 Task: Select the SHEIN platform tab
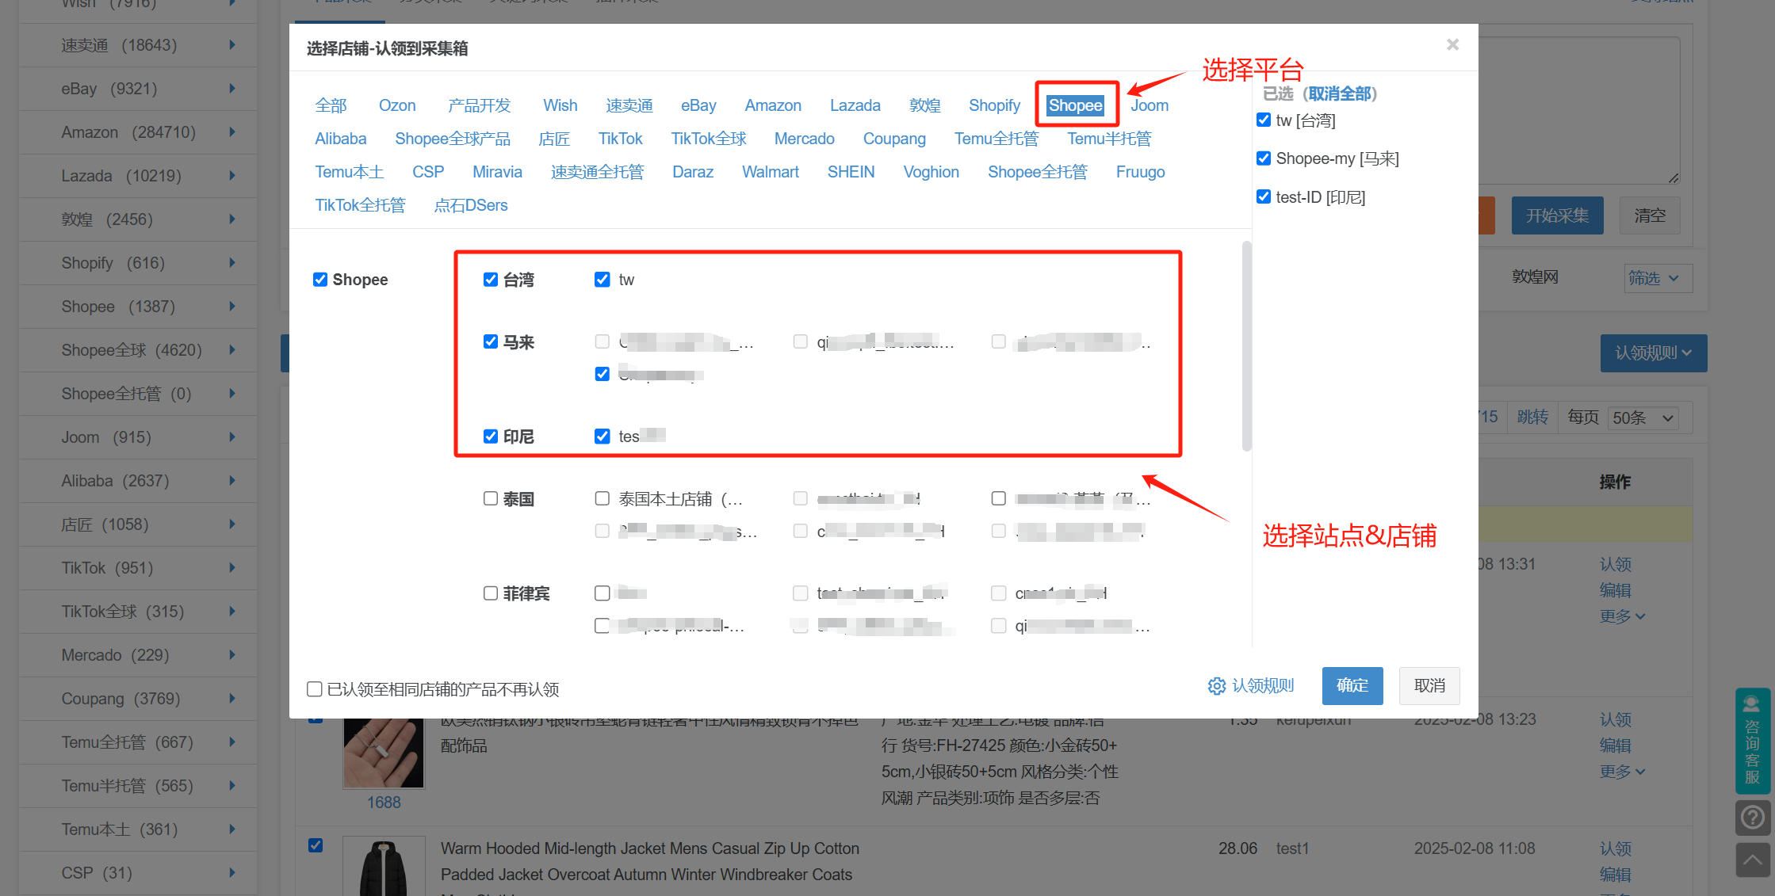coord(851,172)
